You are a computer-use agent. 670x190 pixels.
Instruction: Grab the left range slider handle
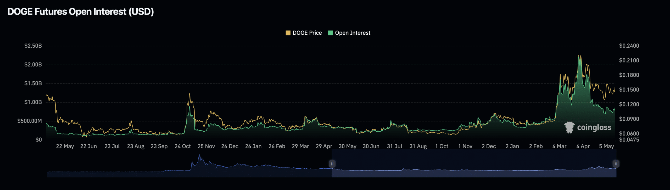pos(332,164)
